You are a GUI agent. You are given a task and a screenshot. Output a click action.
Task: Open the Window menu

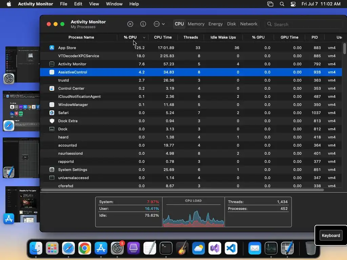114,4
